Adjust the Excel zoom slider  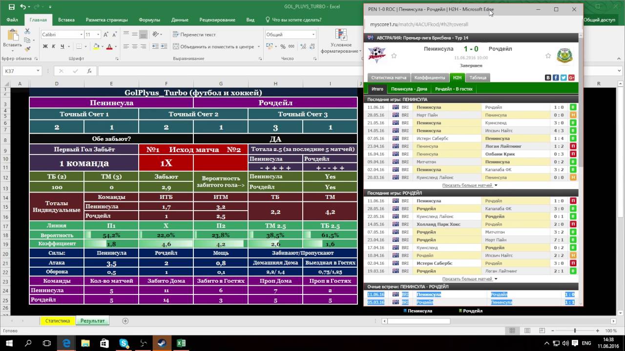[575, 331]
